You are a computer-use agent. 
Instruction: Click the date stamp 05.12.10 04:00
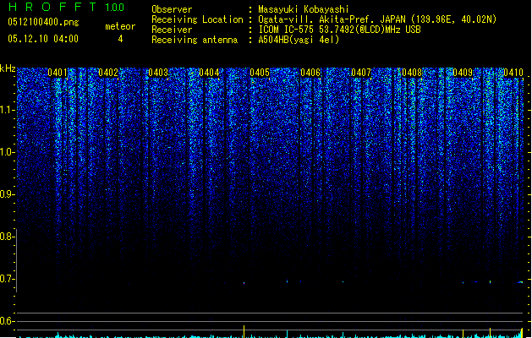click(x=43, y=39)
